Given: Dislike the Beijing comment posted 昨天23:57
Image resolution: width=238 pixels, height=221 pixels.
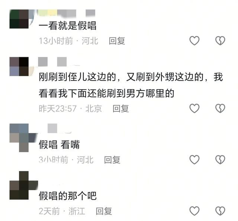Looking at the screenshot, I should click(220, 108).
